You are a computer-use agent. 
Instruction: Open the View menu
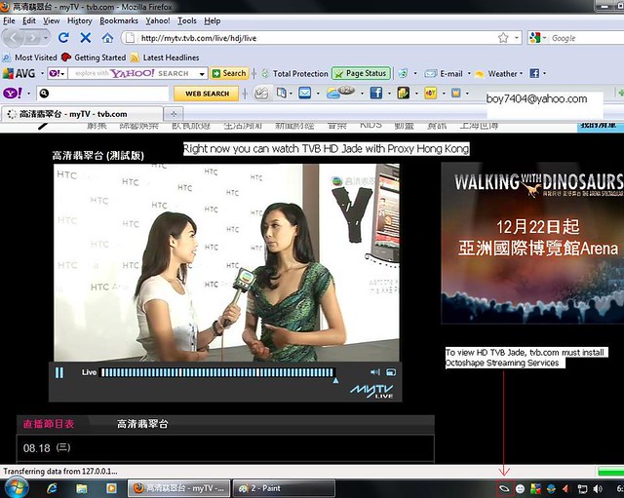coord(52,20)
